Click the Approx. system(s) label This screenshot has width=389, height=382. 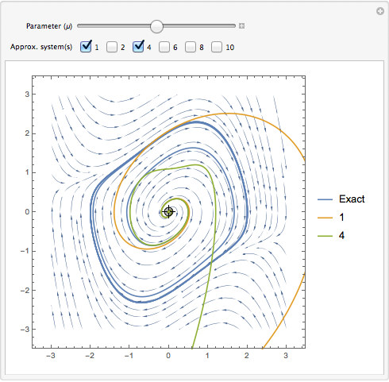tap(41, 47)
